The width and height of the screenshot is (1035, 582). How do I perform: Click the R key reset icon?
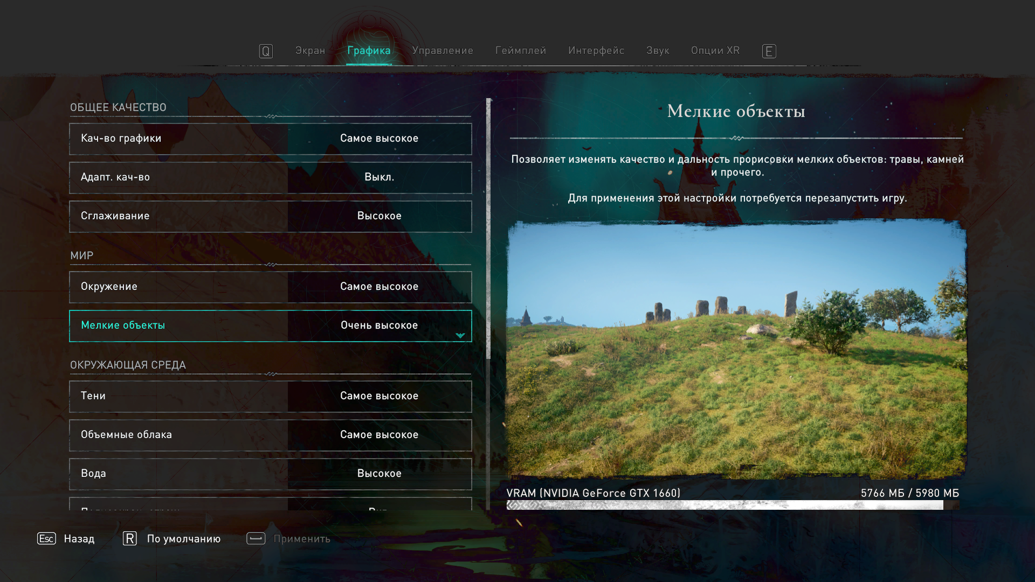[130, 538]
